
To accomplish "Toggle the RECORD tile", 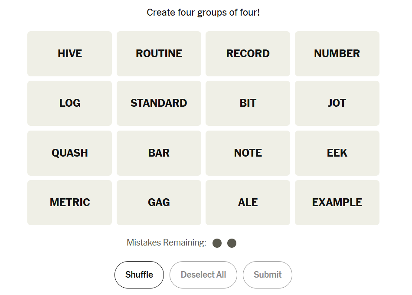I will point(248,54).
